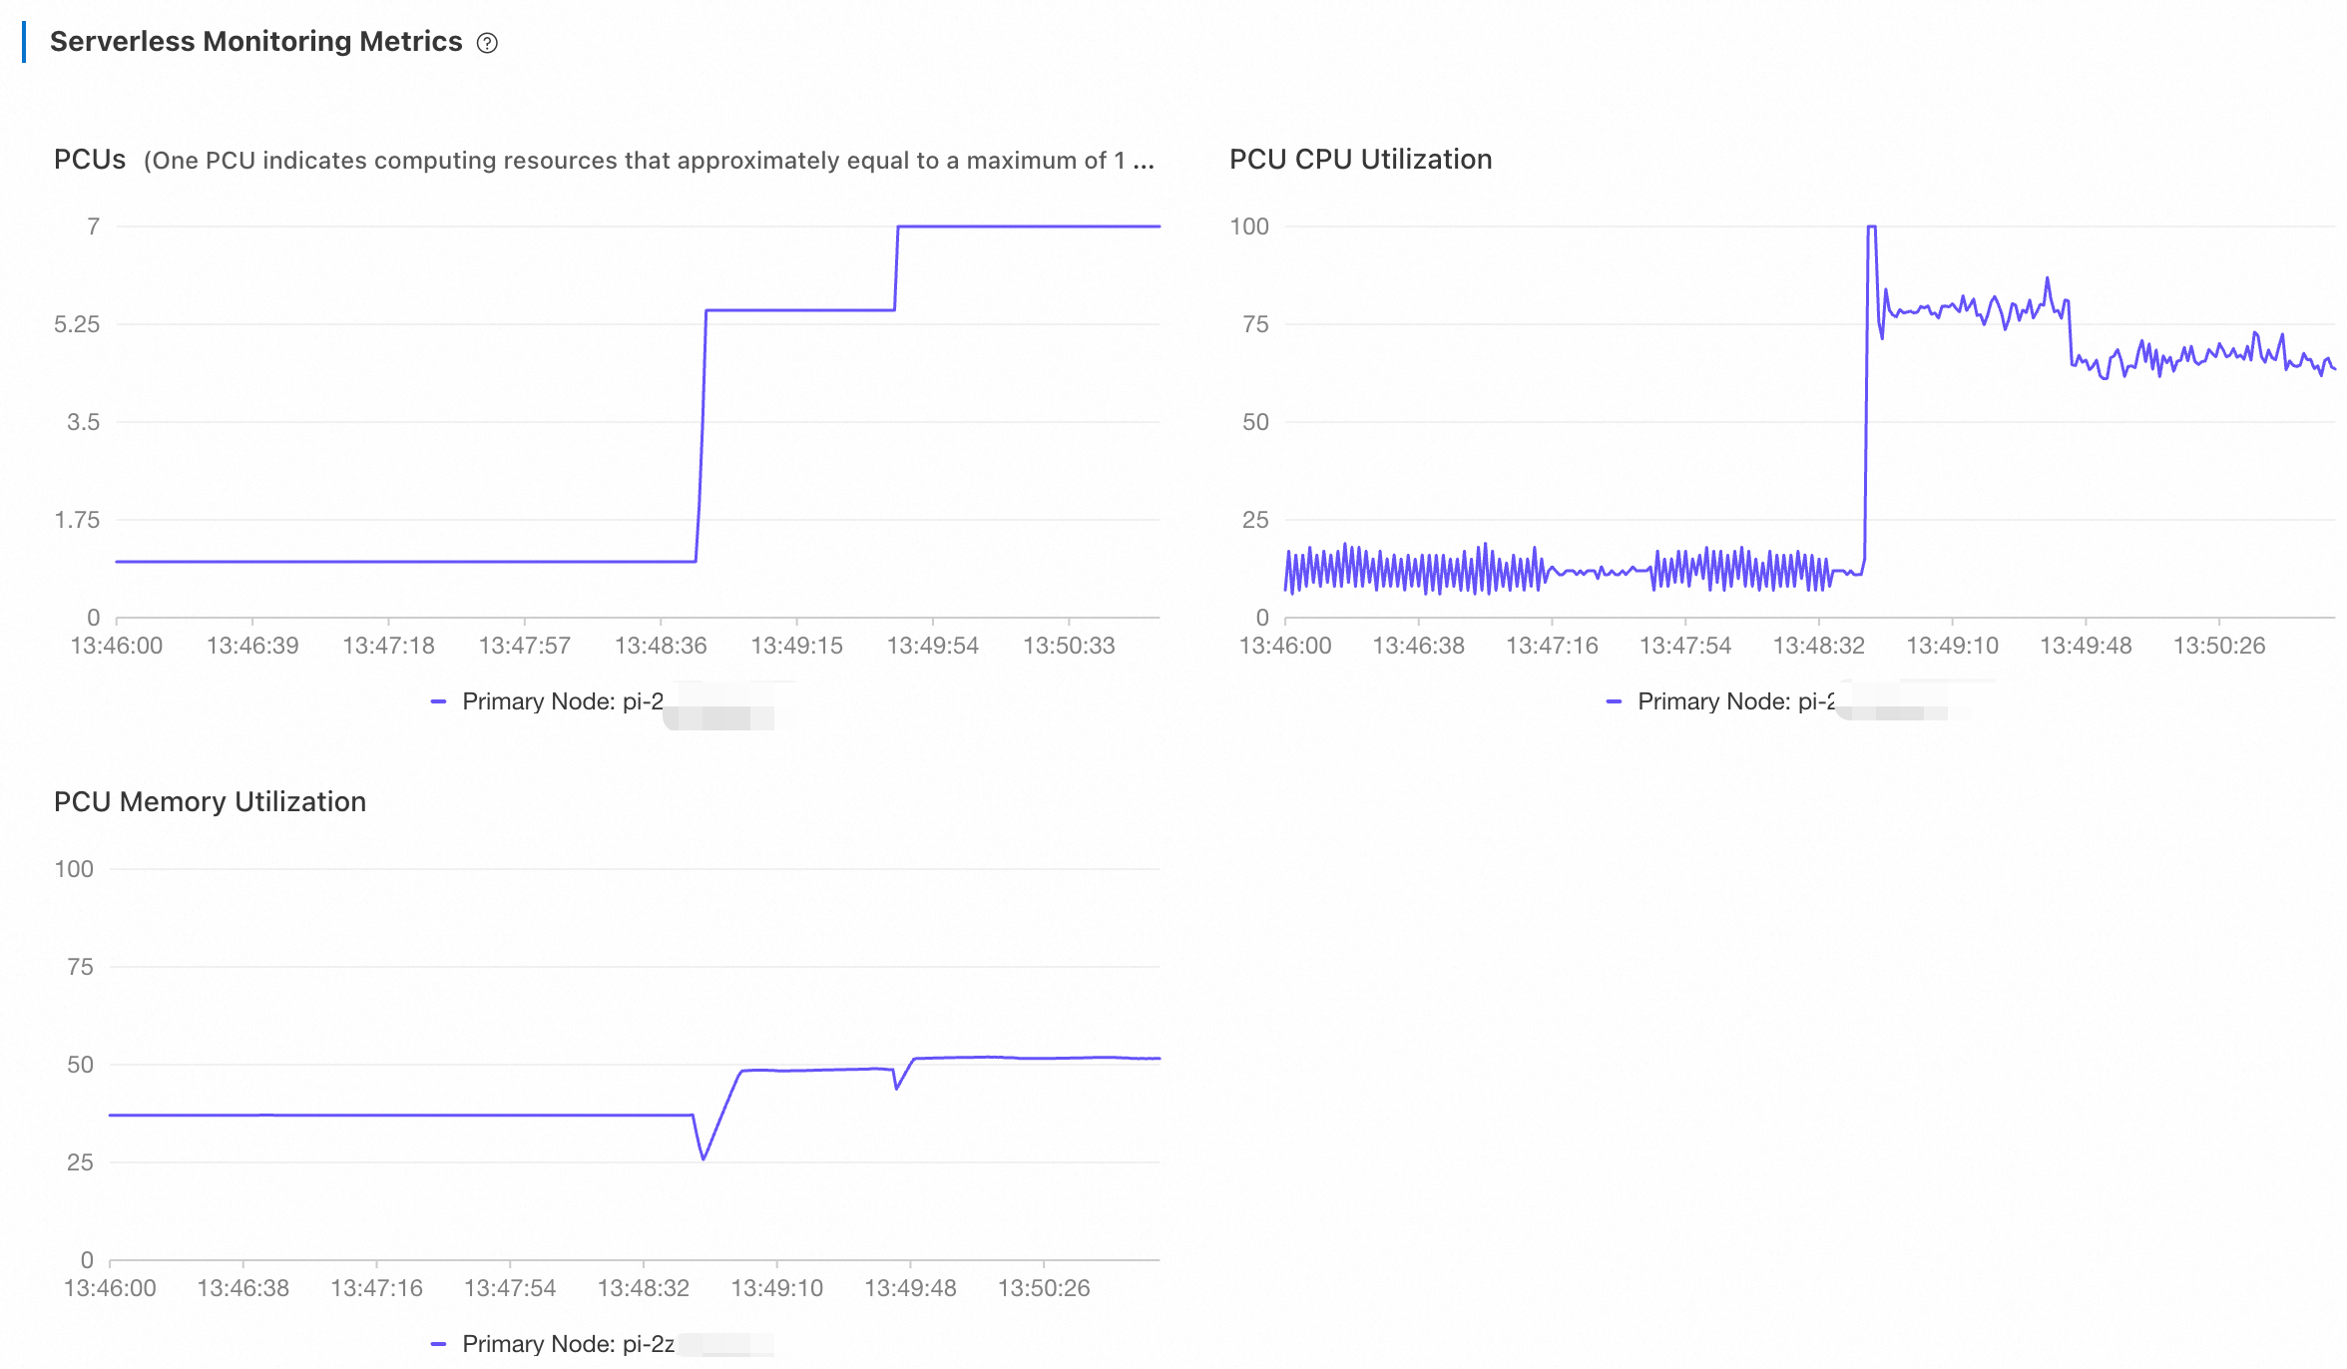Click the 13:49:10 tick label on CPU chart
Screen dimensions: 2347x1369
point(1952,646)
